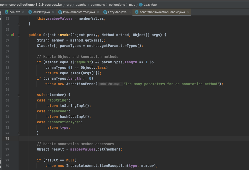Click the "annotationType" case string
Image resolution: width=249 pixels, height=170 pixels.
64,122
